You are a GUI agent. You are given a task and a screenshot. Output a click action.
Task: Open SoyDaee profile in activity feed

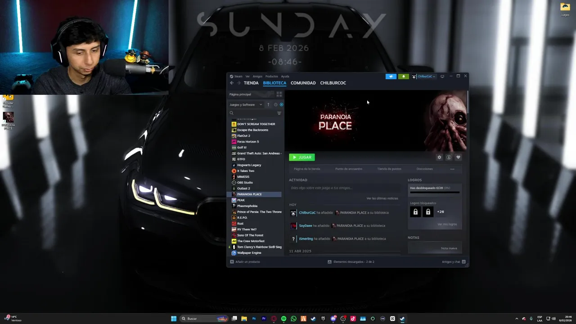click(x=306, y=226)
